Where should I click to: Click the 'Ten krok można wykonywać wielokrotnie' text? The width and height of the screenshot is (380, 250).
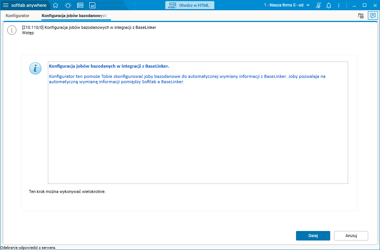(x=67, y=191)
